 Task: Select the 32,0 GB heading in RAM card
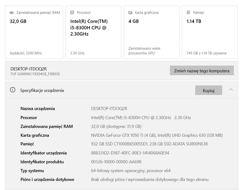click(x=18, y=21)
